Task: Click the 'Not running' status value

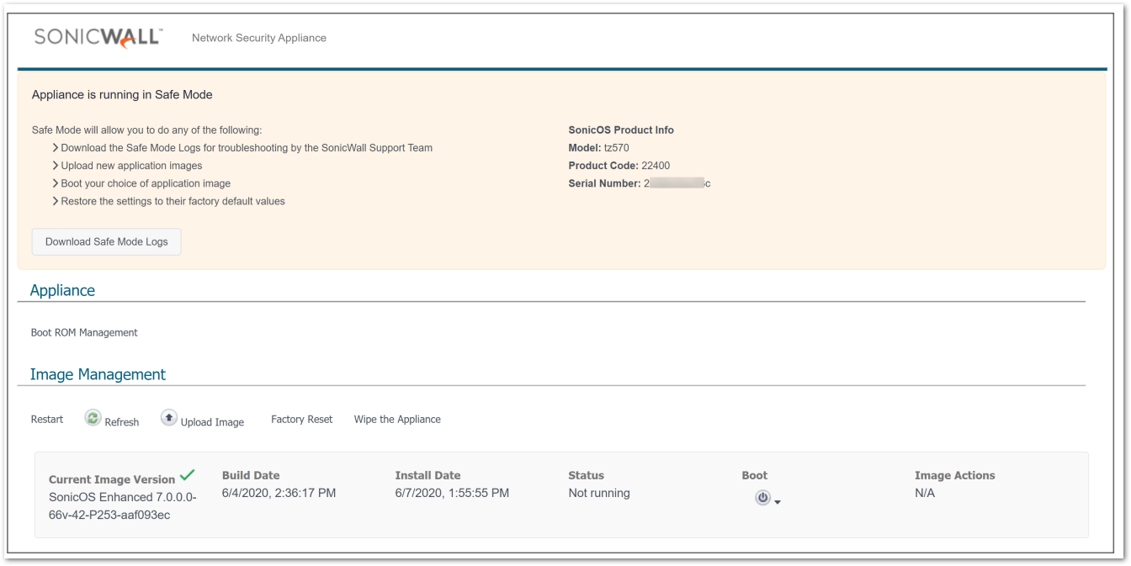Action: (599, 493)
